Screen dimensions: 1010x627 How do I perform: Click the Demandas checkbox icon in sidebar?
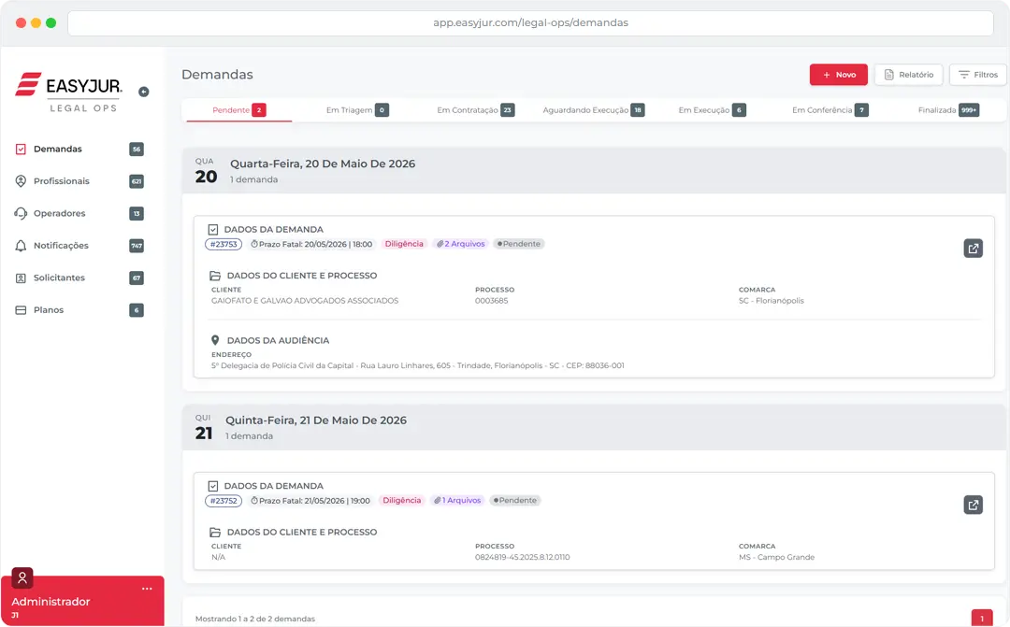(x=21, y=149)
